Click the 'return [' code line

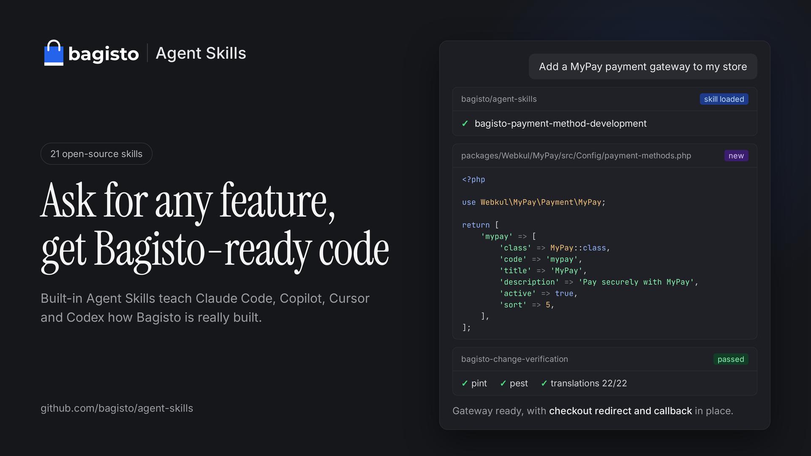pyautogui.click(x=480, y=225)
